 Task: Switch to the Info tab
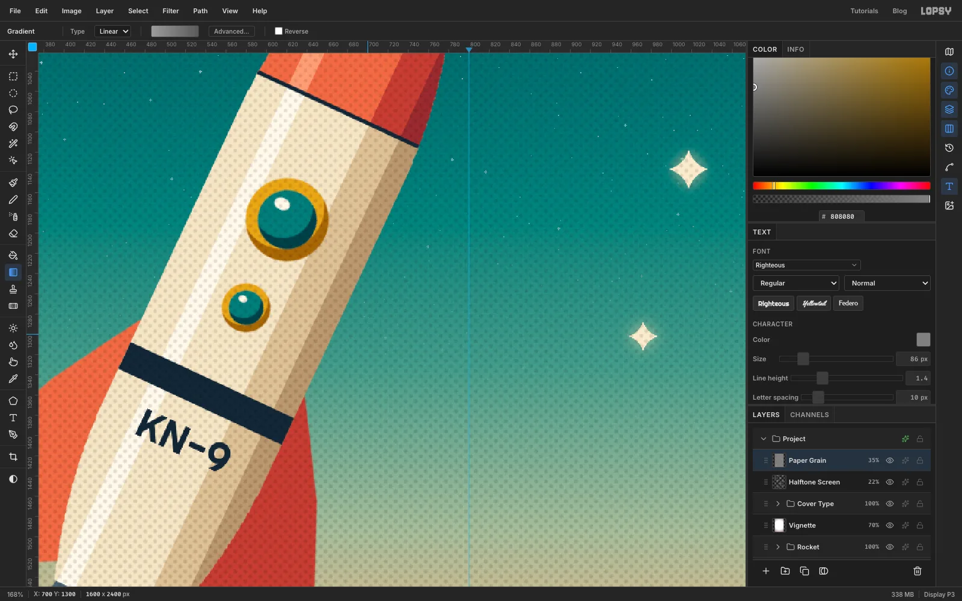click(795, 49)
